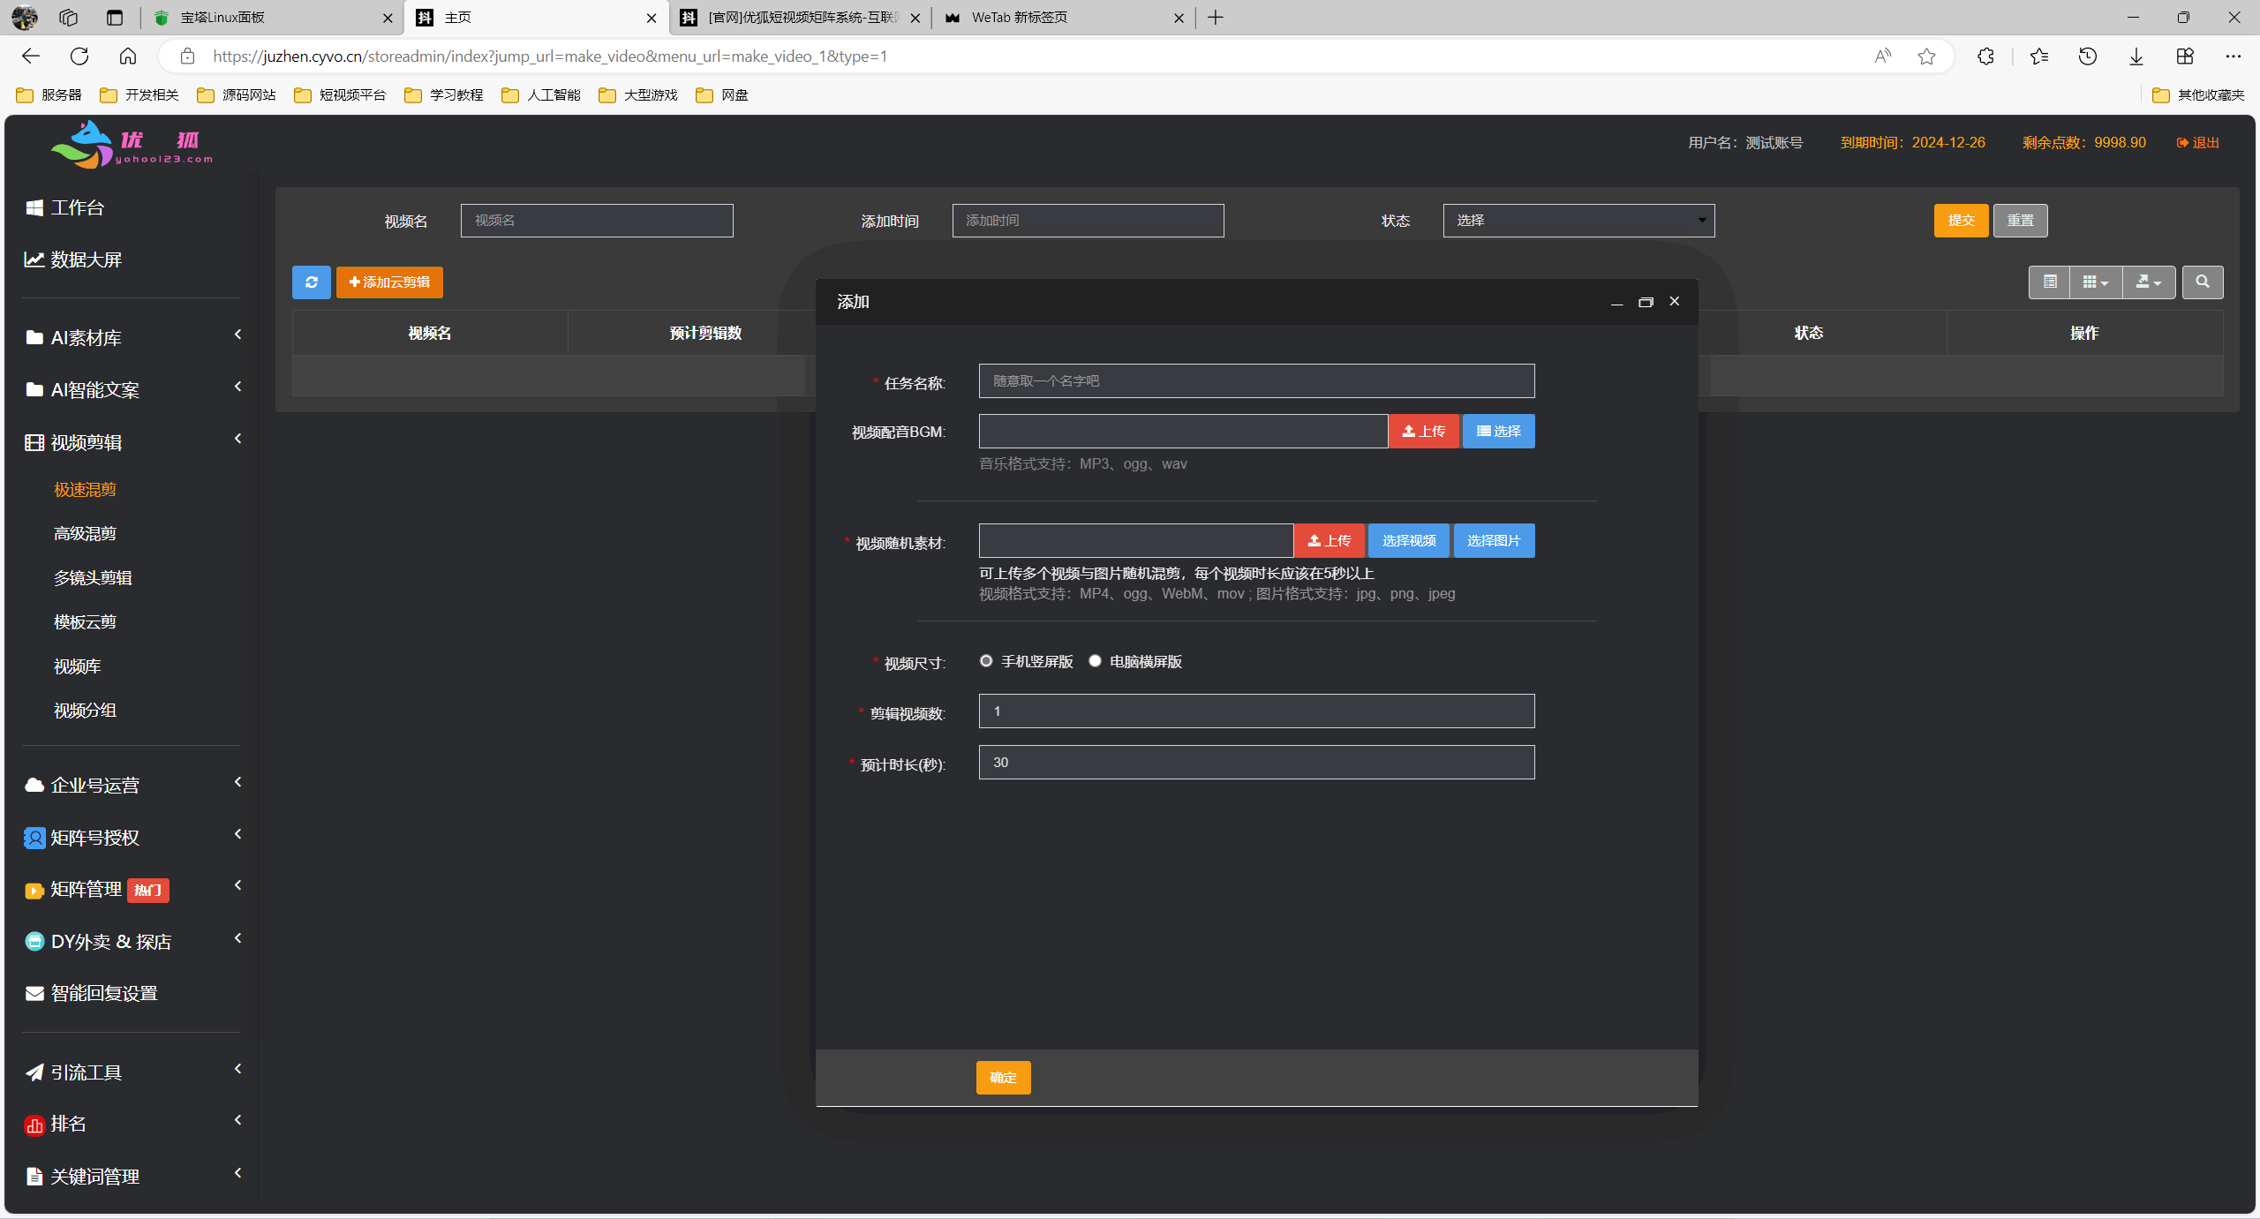Click the blue refresh icon button
This screenshot has height=1219, width=2260.
[x=311, y=282]
